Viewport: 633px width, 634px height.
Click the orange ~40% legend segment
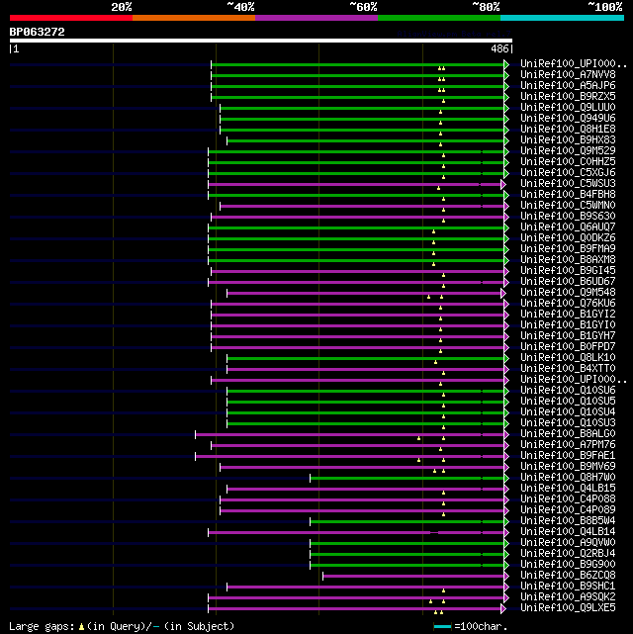click(194, 18)
